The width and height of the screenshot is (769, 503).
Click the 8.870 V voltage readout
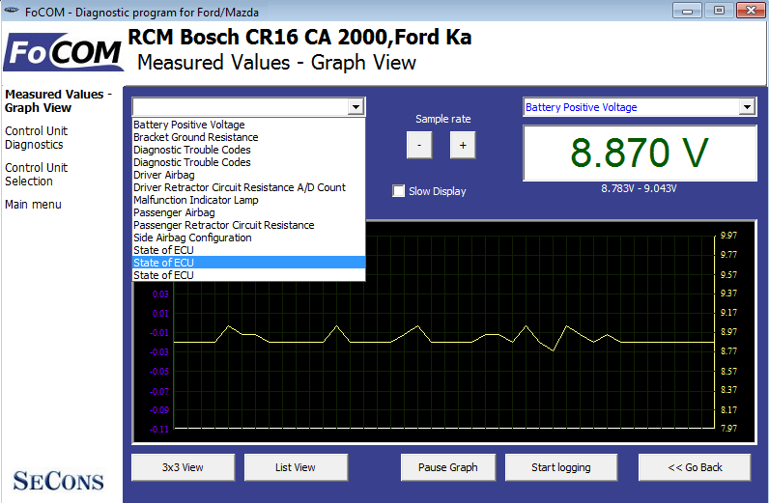(639, 154)
